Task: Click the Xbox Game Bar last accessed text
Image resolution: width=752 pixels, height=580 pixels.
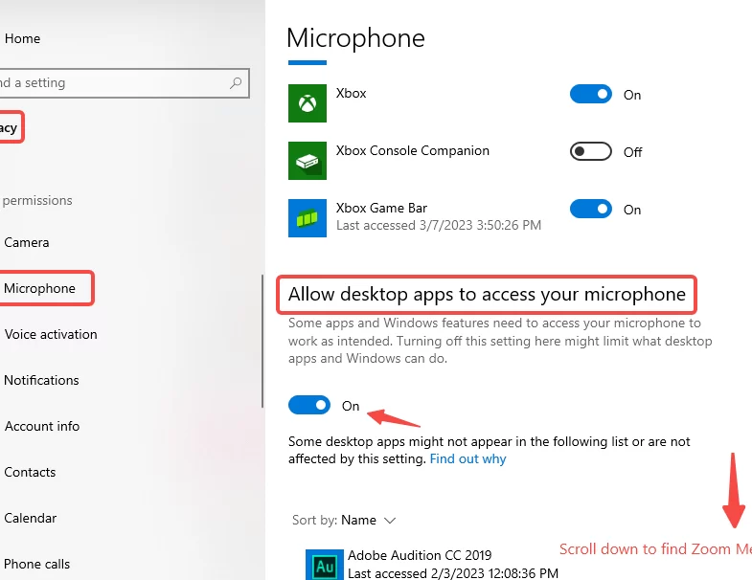Action: tap(439, 225)
